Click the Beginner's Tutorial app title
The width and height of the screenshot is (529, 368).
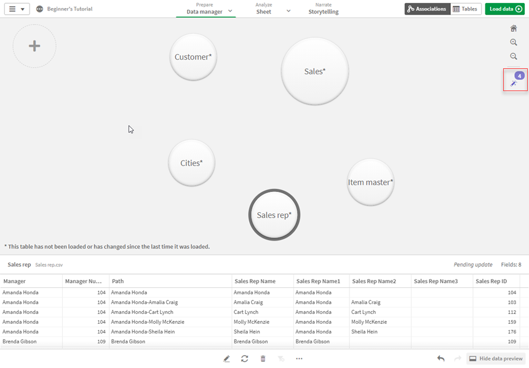pyautogui.click(x=70, y=9)
